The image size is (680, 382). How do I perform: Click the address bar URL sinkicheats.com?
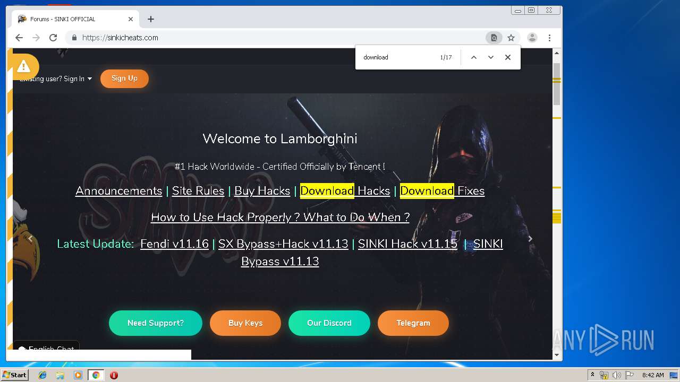(120, 38)
